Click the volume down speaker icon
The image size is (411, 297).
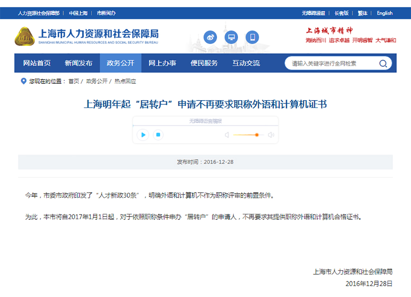tap(226, 135)
